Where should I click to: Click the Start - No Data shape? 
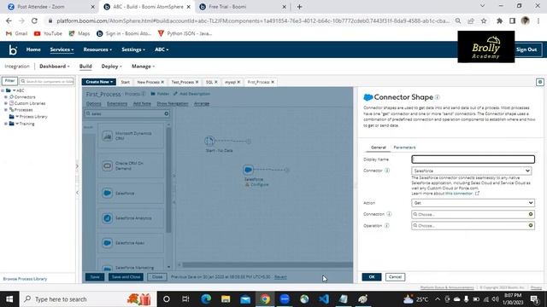(209, 141)
